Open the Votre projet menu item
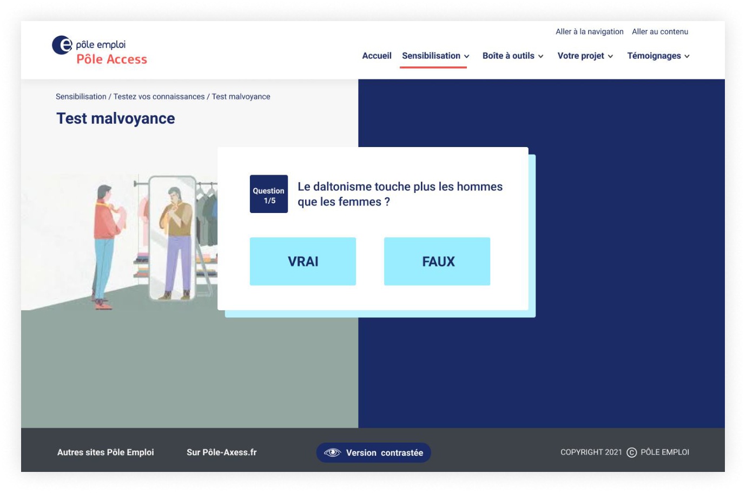 581,56
